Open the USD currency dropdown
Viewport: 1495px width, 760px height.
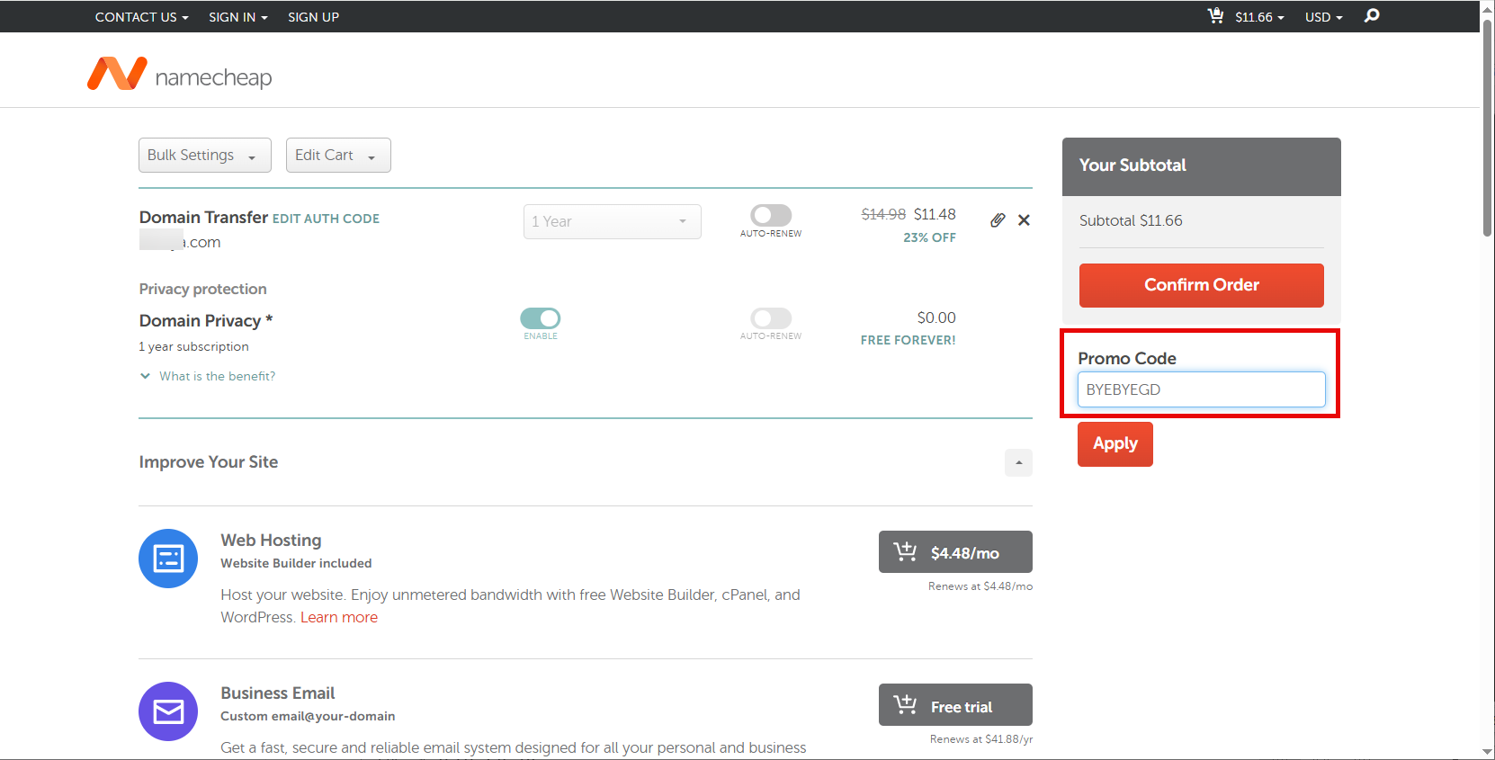click(x=1323, y=17)
